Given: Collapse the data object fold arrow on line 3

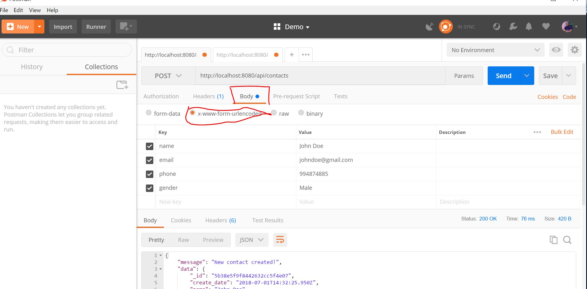Looking at the screenshot, I should (x=161, y=269).
